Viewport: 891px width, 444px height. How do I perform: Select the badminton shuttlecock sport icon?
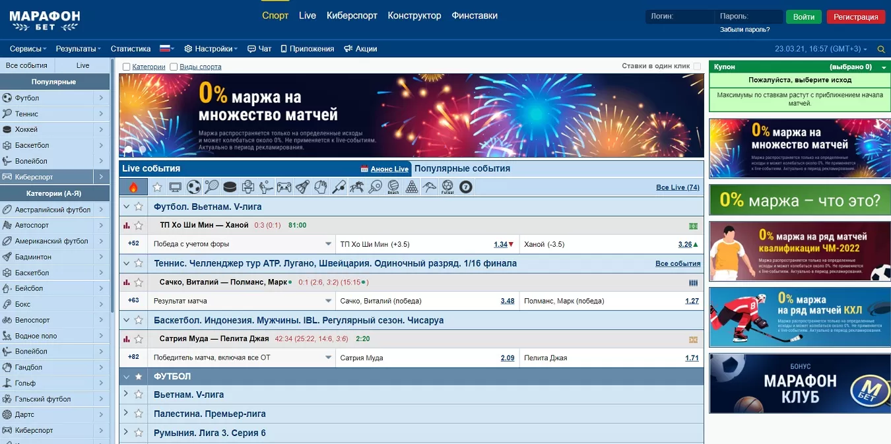point(304,187)
